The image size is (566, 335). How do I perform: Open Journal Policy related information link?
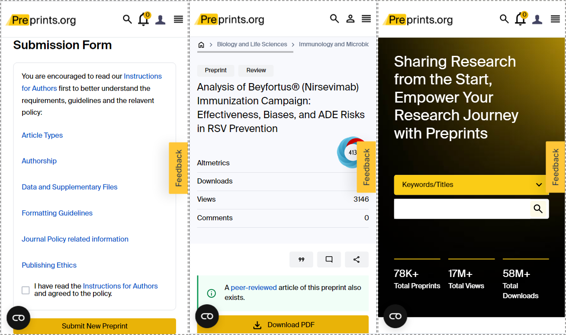pos(75,239)
